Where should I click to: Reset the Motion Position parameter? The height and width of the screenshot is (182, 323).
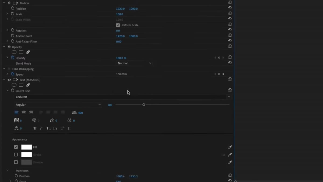tap(230, 8)
